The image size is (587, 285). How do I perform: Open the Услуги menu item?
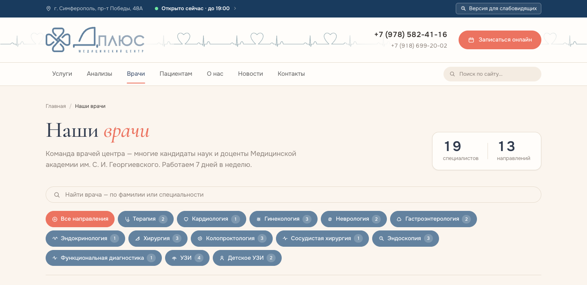(x=62, y=74)
